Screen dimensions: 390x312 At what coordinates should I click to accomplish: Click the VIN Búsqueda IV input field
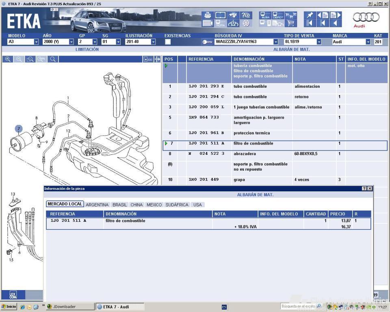pos(244,42)
